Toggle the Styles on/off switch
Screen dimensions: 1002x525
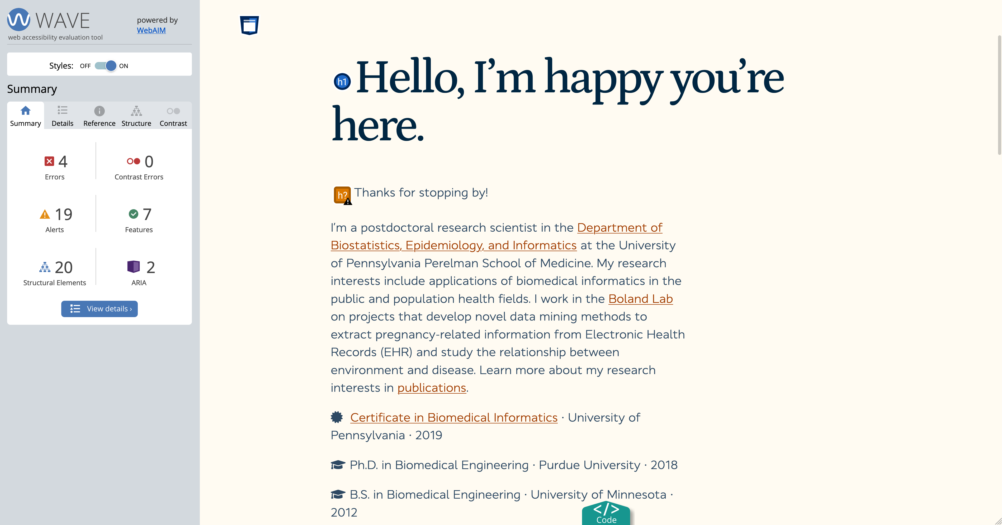pyautogui.click(x=105, y=66)
